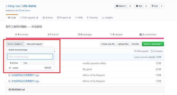
Task: Focus the Filter branches/tags input field
Action: coord(30,57)
